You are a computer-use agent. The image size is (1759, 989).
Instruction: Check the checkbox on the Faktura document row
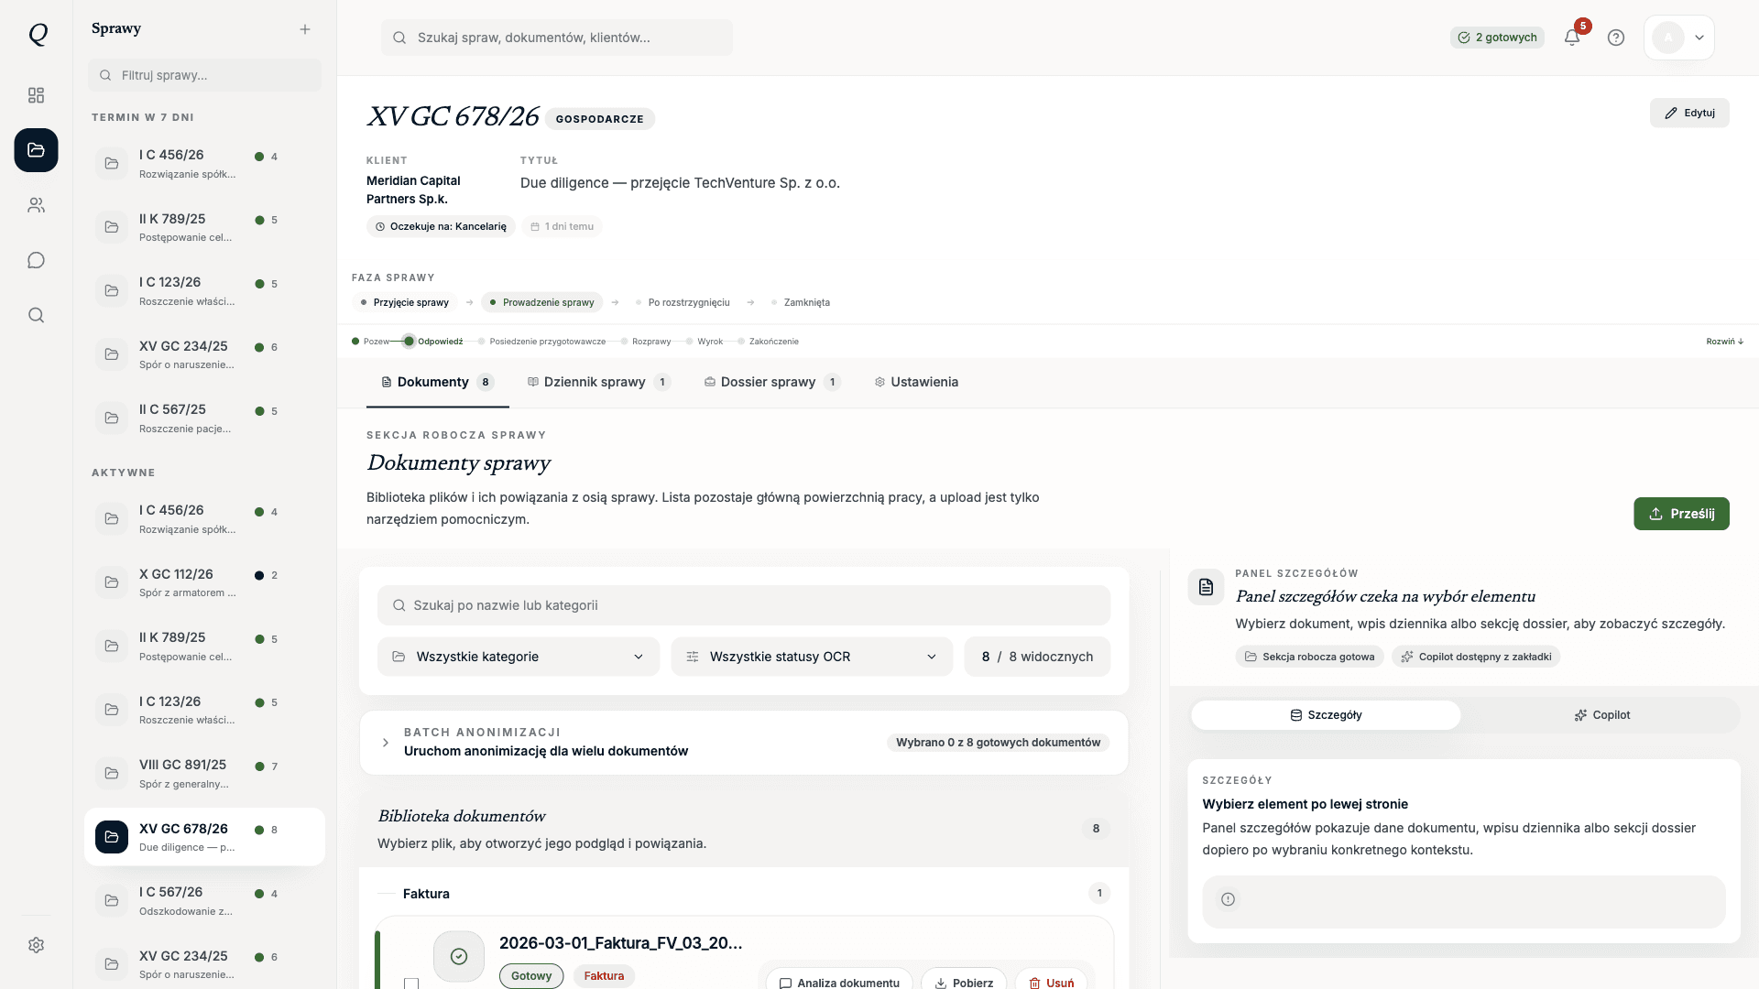(411, 983)
